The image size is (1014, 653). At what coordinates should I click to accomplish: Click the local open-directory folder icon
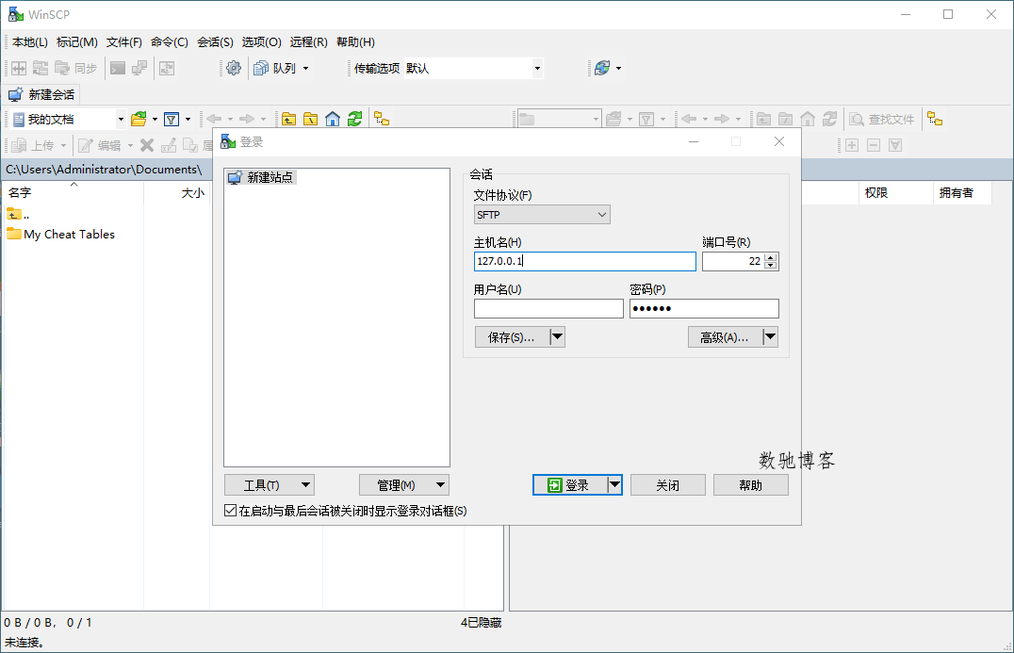pos(139,119)
